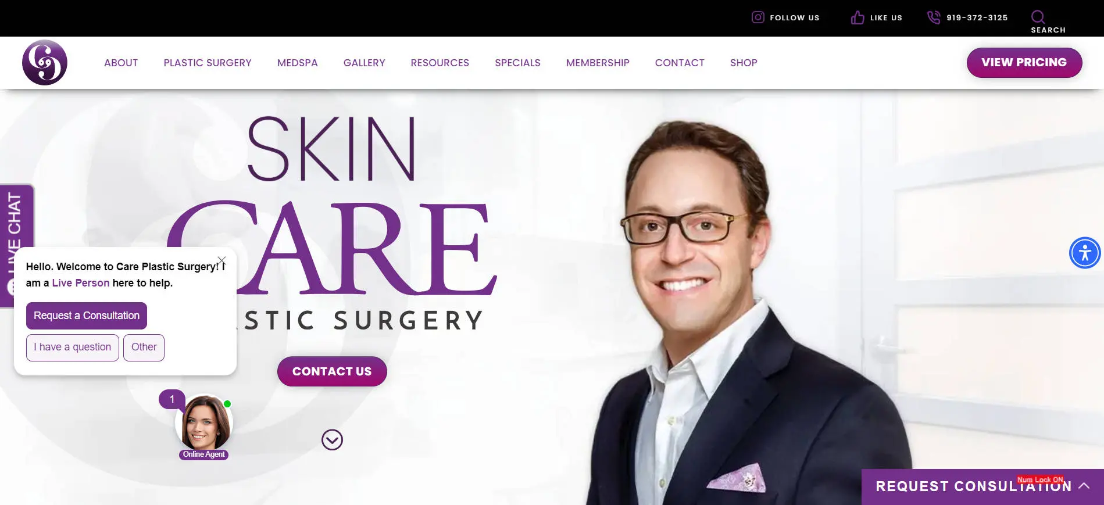Select Request a Consultation chat option

tap(87, 316)
